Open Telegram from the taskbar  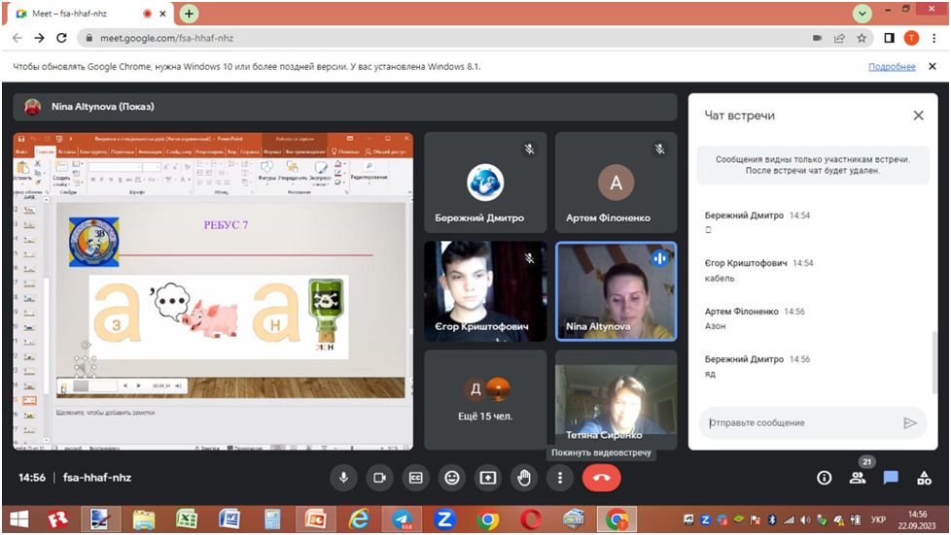[x=402, y=519]
